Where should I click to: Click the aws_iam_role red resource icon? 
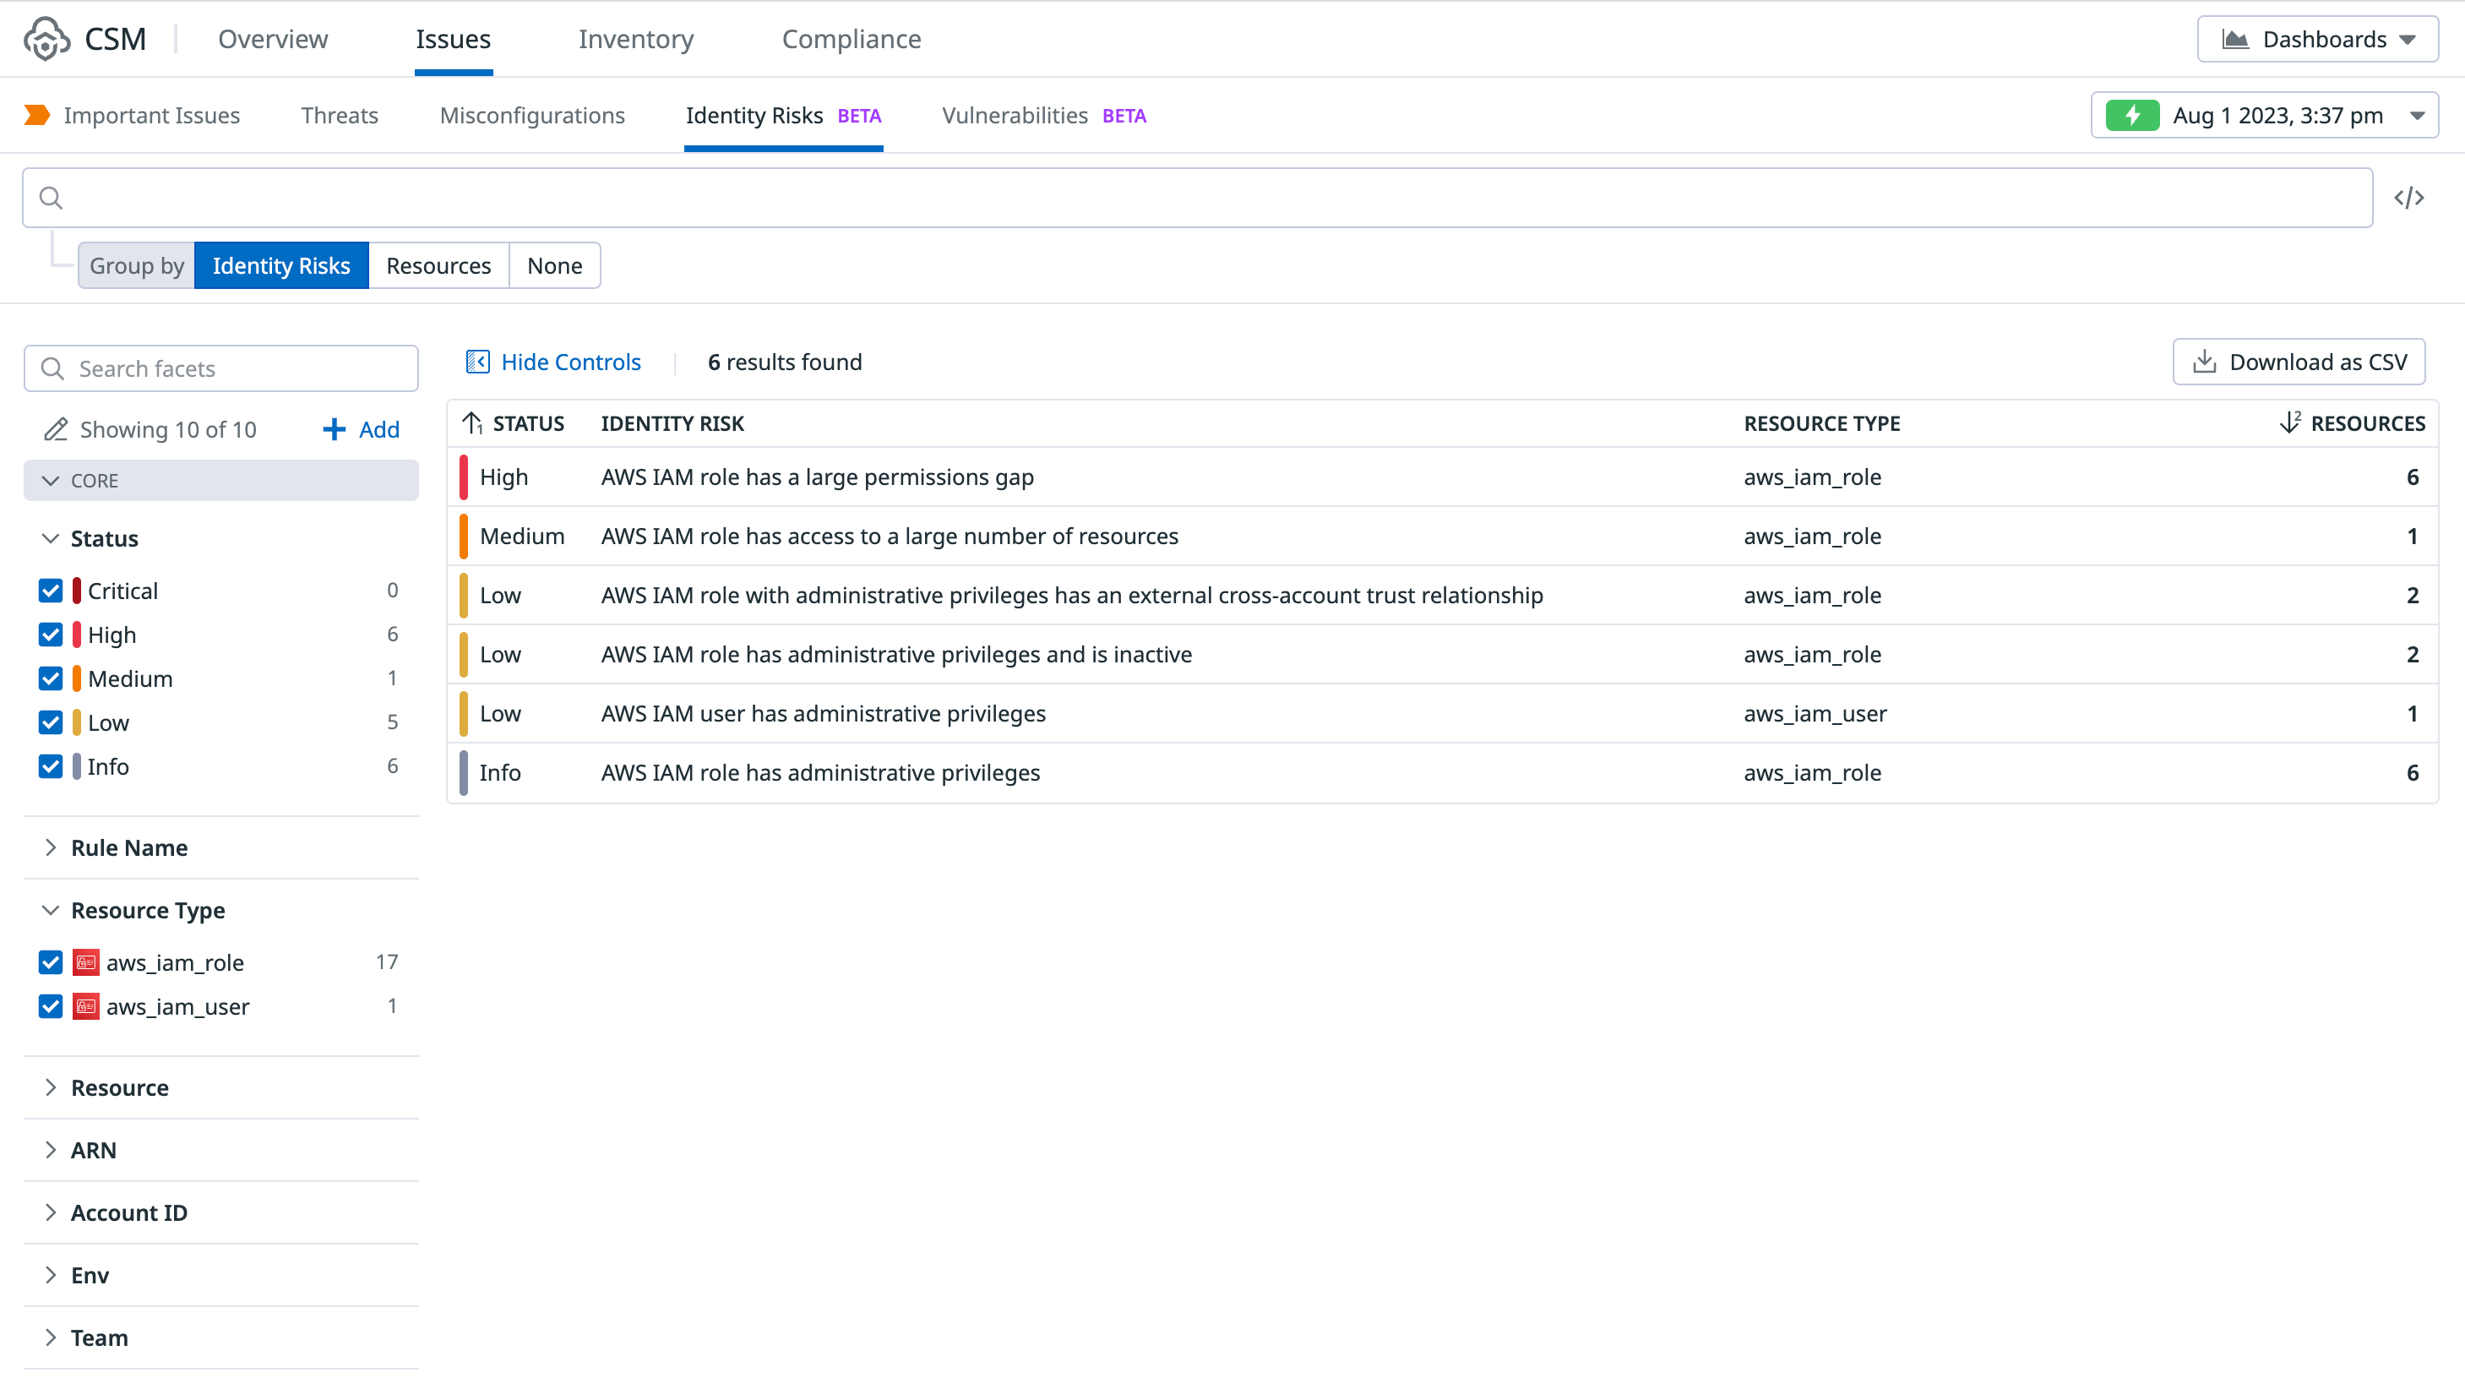click(x=86, y=962)
